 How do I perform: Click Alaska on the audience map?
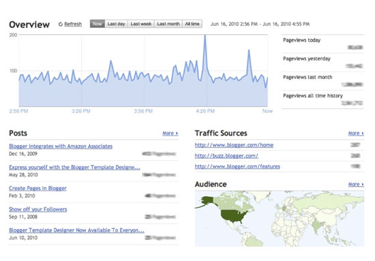(x=207, y=200)
